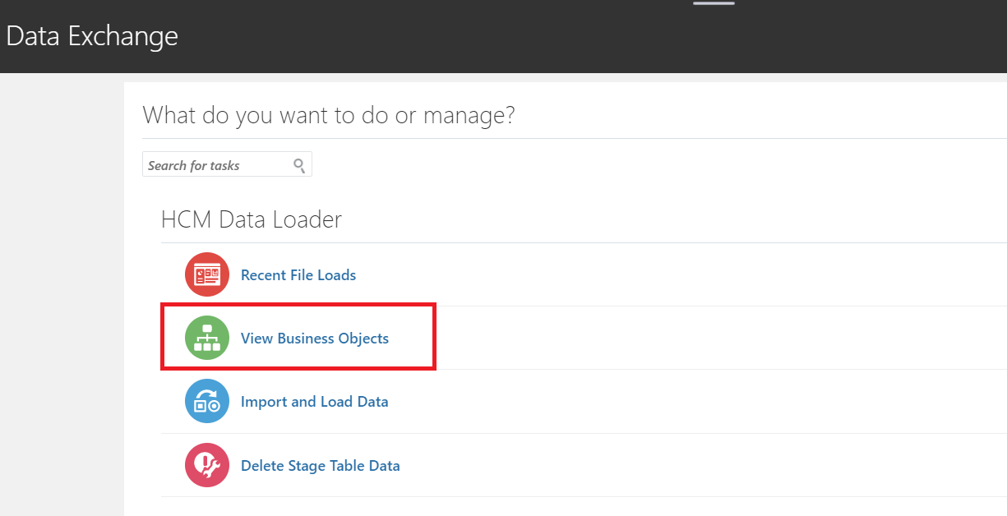The width and height of the screenshot is (1007, 516).
Task: Click the search magnifier icon
Action: (299, 165)
